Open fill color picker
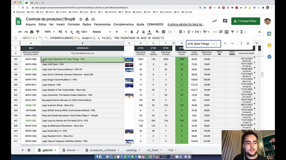Screen dimensions: 286x160 [x=157, y=32]
